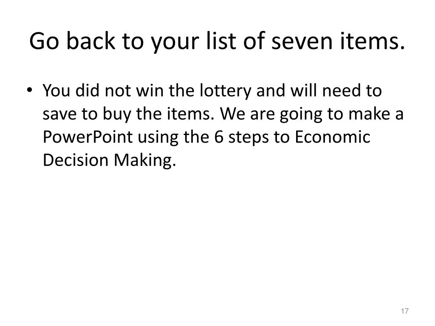Click the word "steps" in the body

pos(249,138)
